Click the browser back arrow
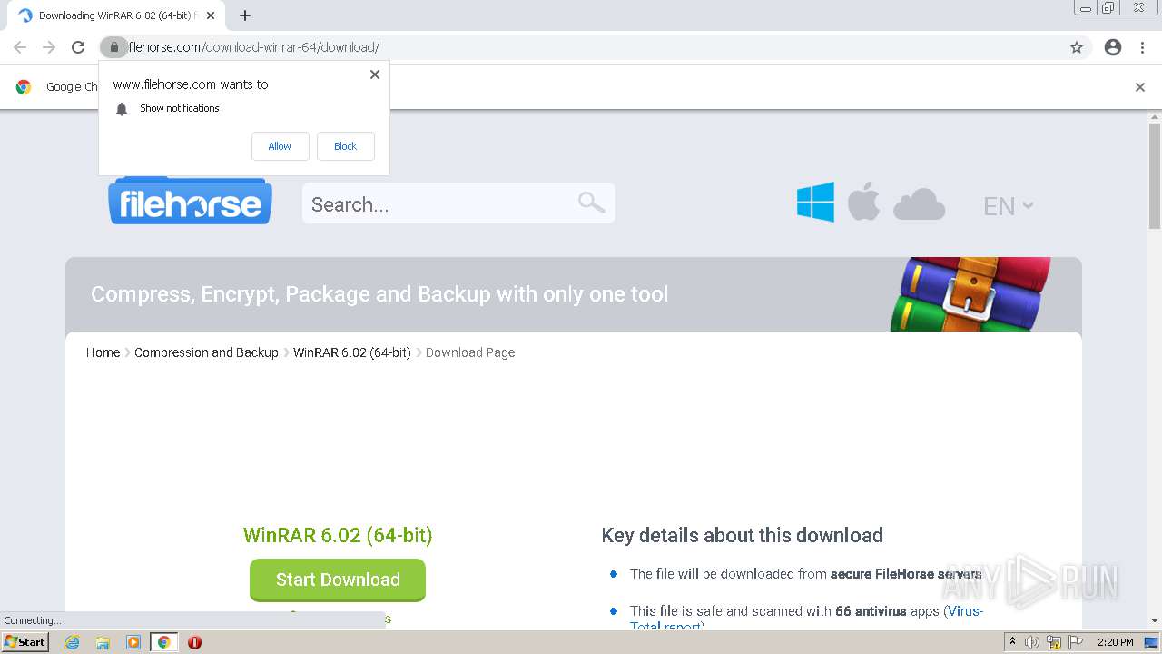Image resolution: width=1162 pixels, height=654 pixels. (x=20, y=47)
